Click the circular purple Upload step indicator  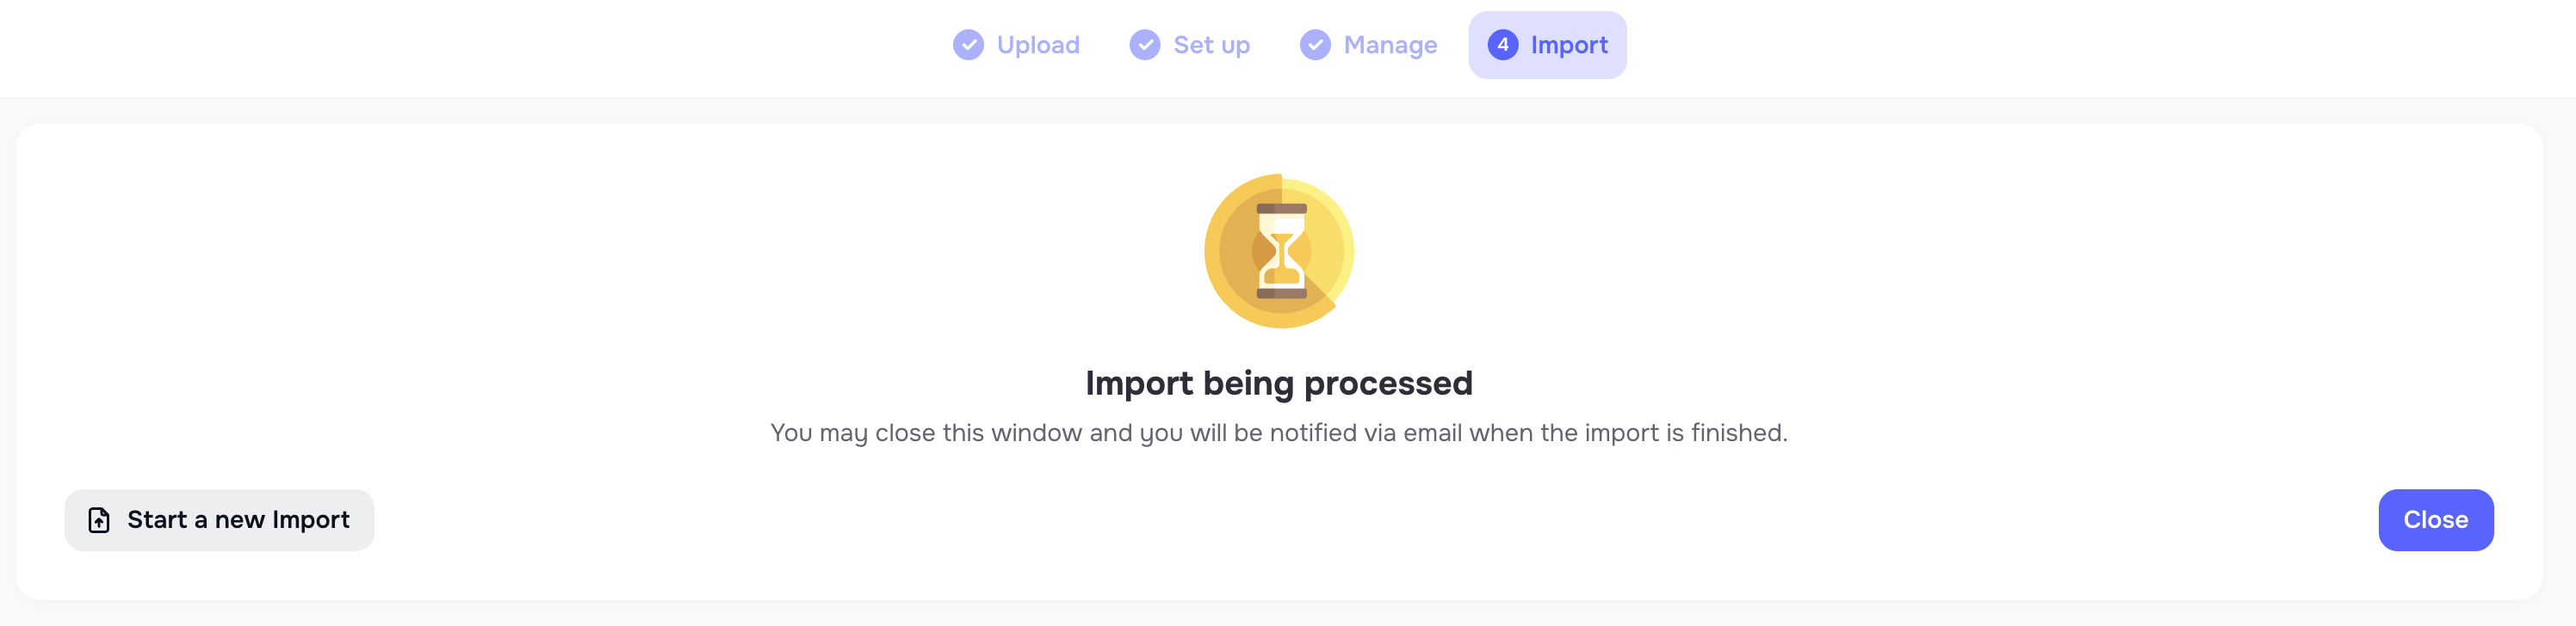coord(968,44)
